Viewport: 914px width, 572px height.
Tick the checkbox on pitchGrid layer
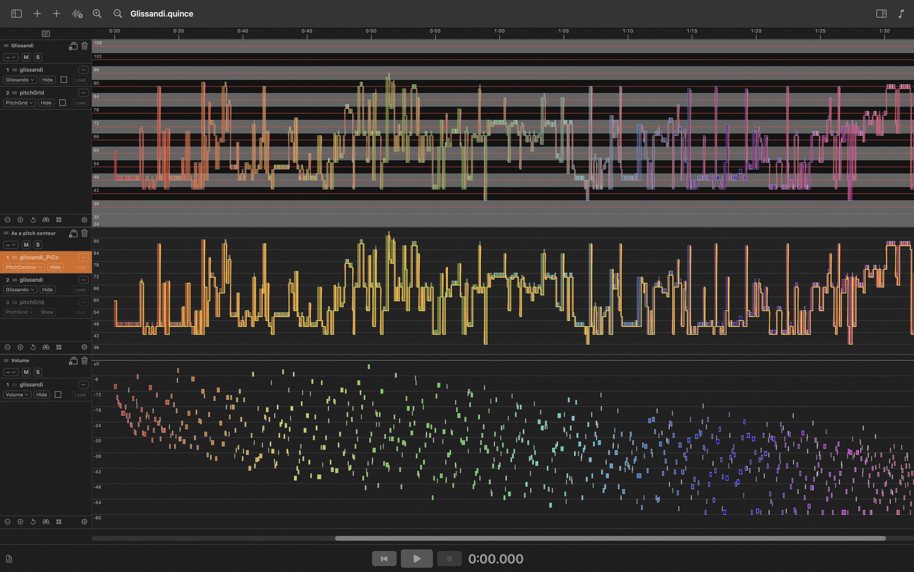(x=62, y=103)
